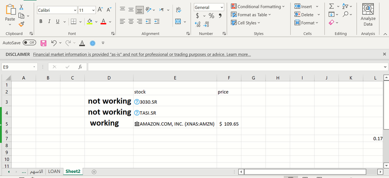Screen dimensions: 389x178
Task: Select Top Align in the Alignment group
Action: pyautogui.click(x=123, y=9)
